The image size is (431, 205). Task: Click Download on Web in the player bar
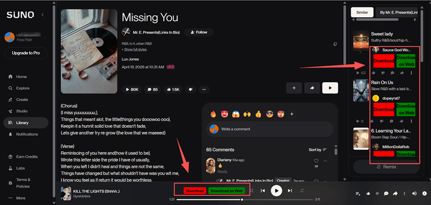[x=226, y=190]
